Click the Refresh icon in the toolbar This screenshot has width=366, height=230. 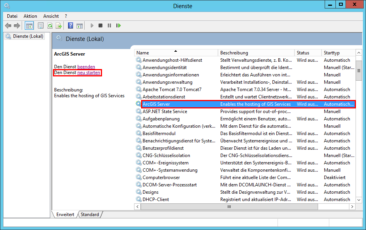(x=50, y=25)
